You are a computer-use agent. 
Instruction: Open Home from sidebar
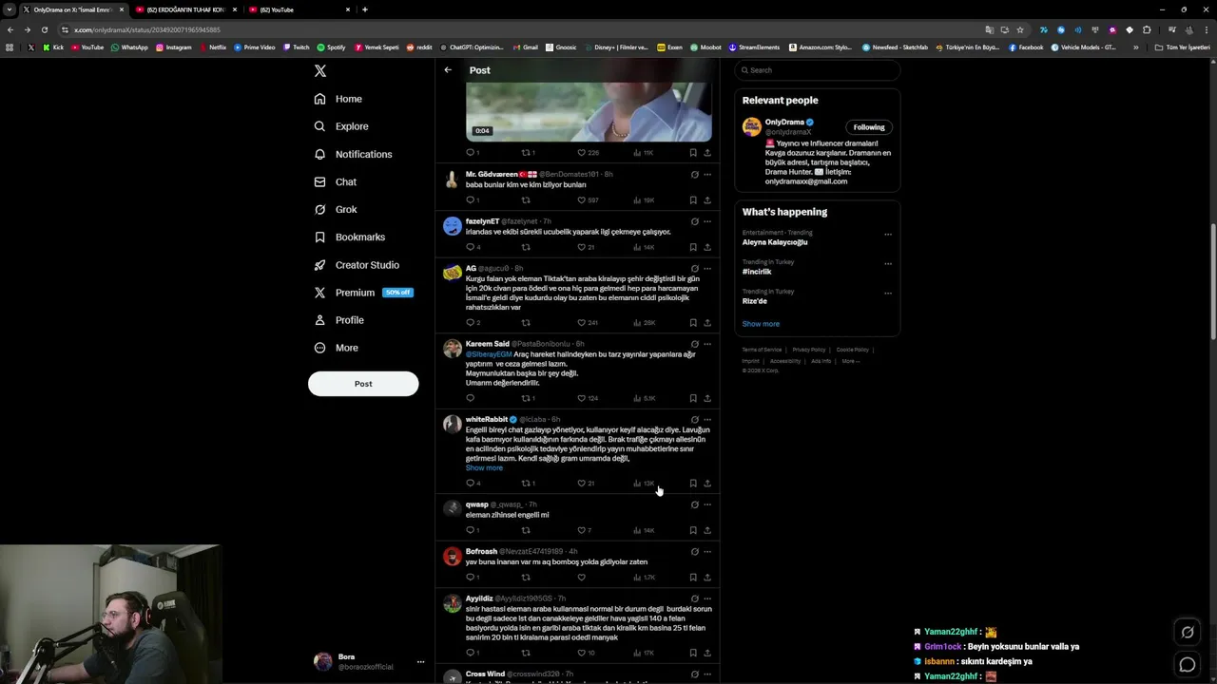pyautogui.click(x=338, y=99)
